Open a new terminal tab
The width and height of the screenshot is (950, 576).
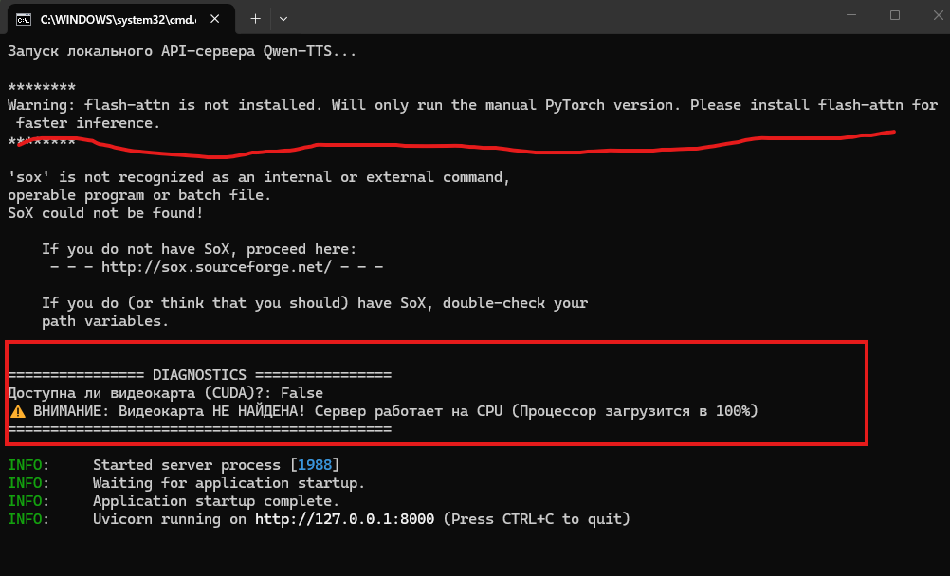coord(255,19)
